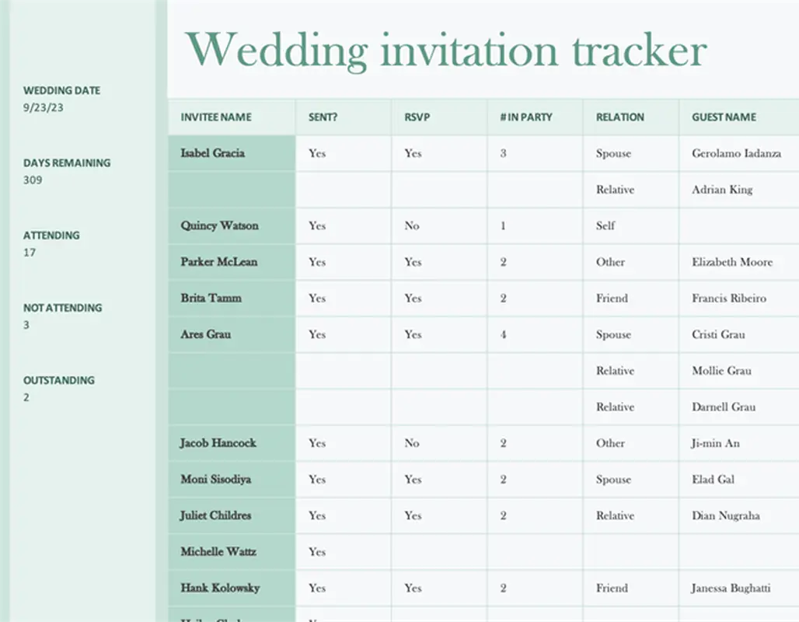The image size is (799, 622).
Task: Click Michelle Wattz's empty RSVP cell
Action: tap(438, 551)
